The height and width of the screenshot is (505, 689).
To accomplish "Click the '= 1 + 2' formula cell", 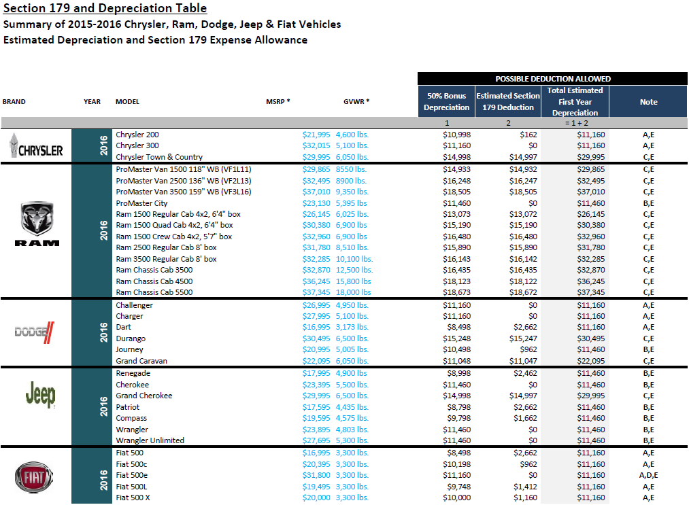I will [x=576, y=123].
